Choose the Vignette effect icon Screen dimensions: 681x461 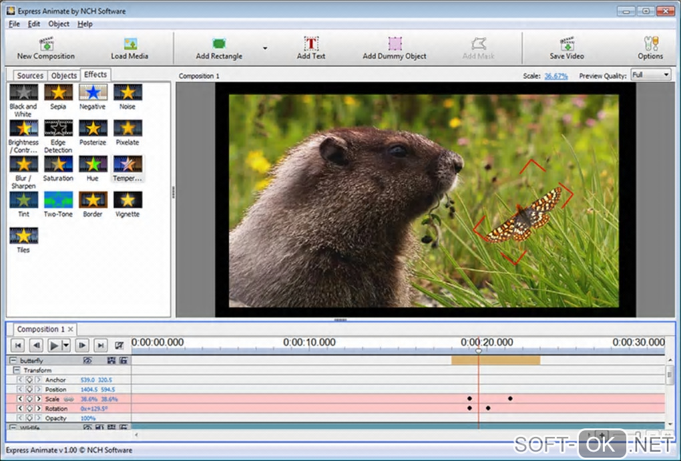click(x=128, y=200)
